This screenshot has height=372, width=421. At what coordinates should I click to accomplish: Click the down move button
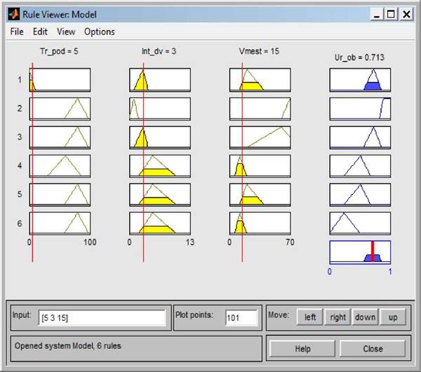click(x=365, y=317)
